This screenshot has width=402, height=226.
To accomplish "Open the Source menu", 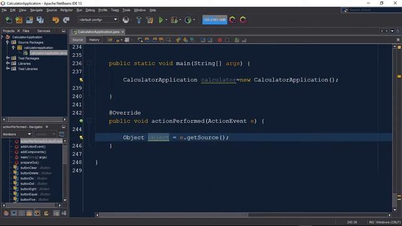I will pos(52,10).
